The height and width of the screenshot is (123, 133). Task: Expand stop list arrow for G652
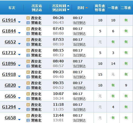[x=19, y=44]
